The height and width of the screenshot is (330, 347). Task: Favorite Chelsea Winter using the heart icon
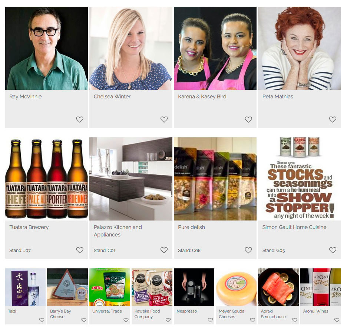pyautogui.click(x=164, y=120)
